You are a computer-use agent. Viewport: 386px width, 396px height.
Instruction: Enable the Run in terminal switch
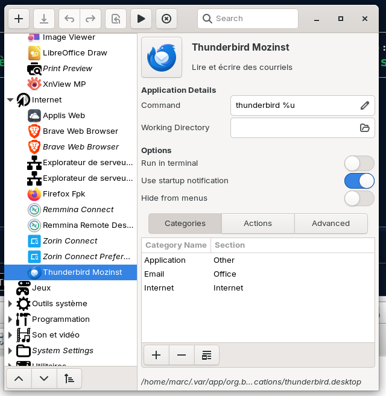coord(359,163)
